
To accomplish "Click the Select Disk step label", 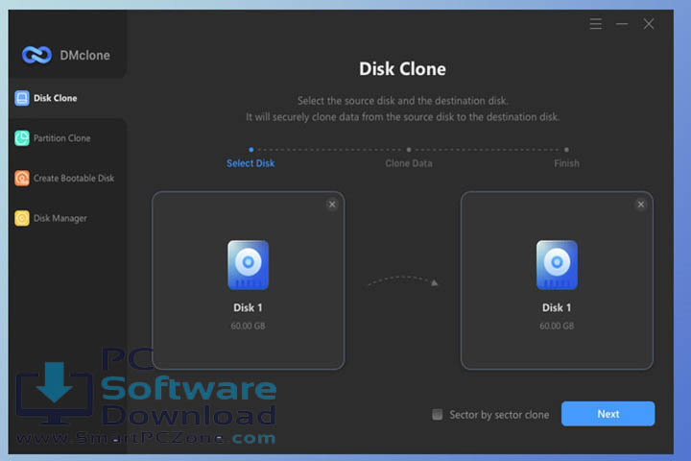I will click(x=250, y=163).
